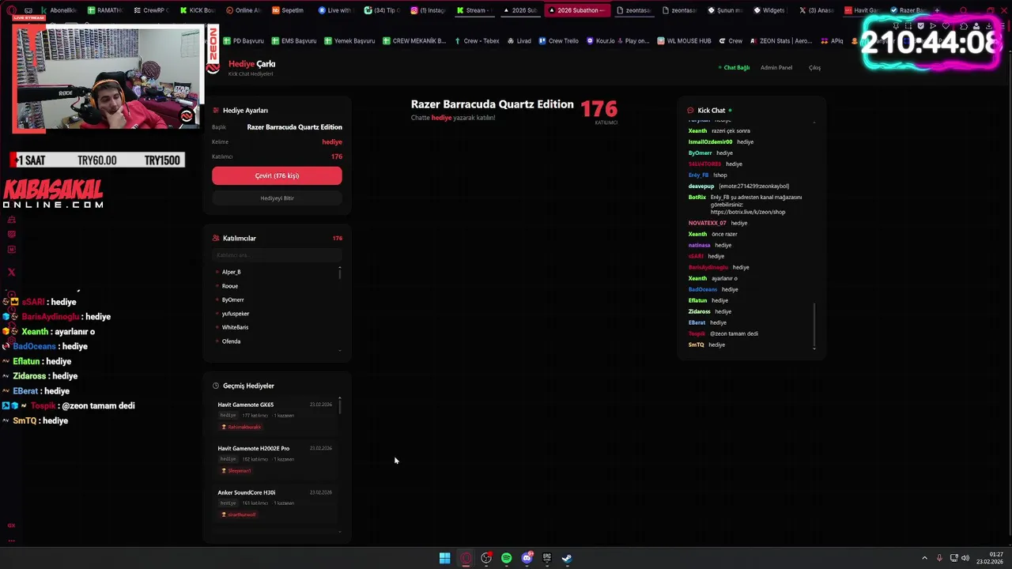Click the microphone tray icon
Image resolution: width=1012 pixels, height=569 pixels.
[x=939, y=558]
